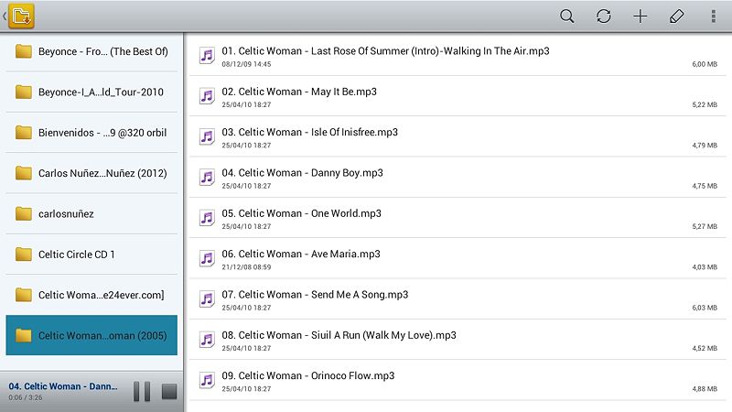
Task: Tap music icon of track 04 Danny Boy
Action: (x=207, y=178)
